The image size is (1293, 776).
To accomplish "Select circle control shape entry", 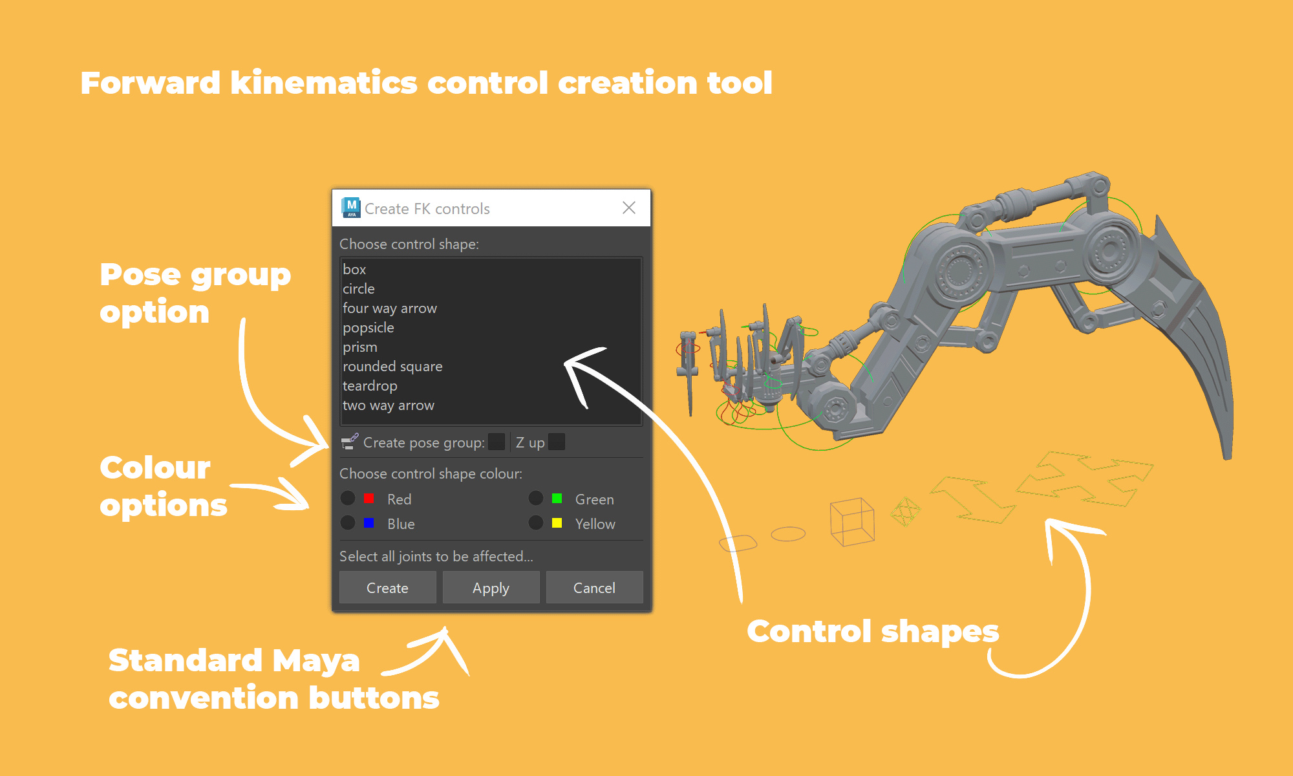I will point(359,288).
